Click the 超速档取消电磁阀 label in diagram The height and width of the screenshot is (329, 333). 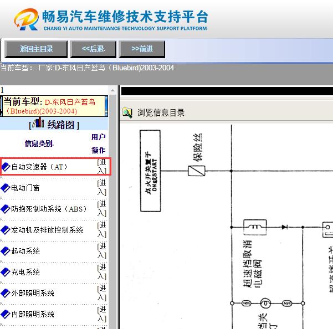[252, 264]
